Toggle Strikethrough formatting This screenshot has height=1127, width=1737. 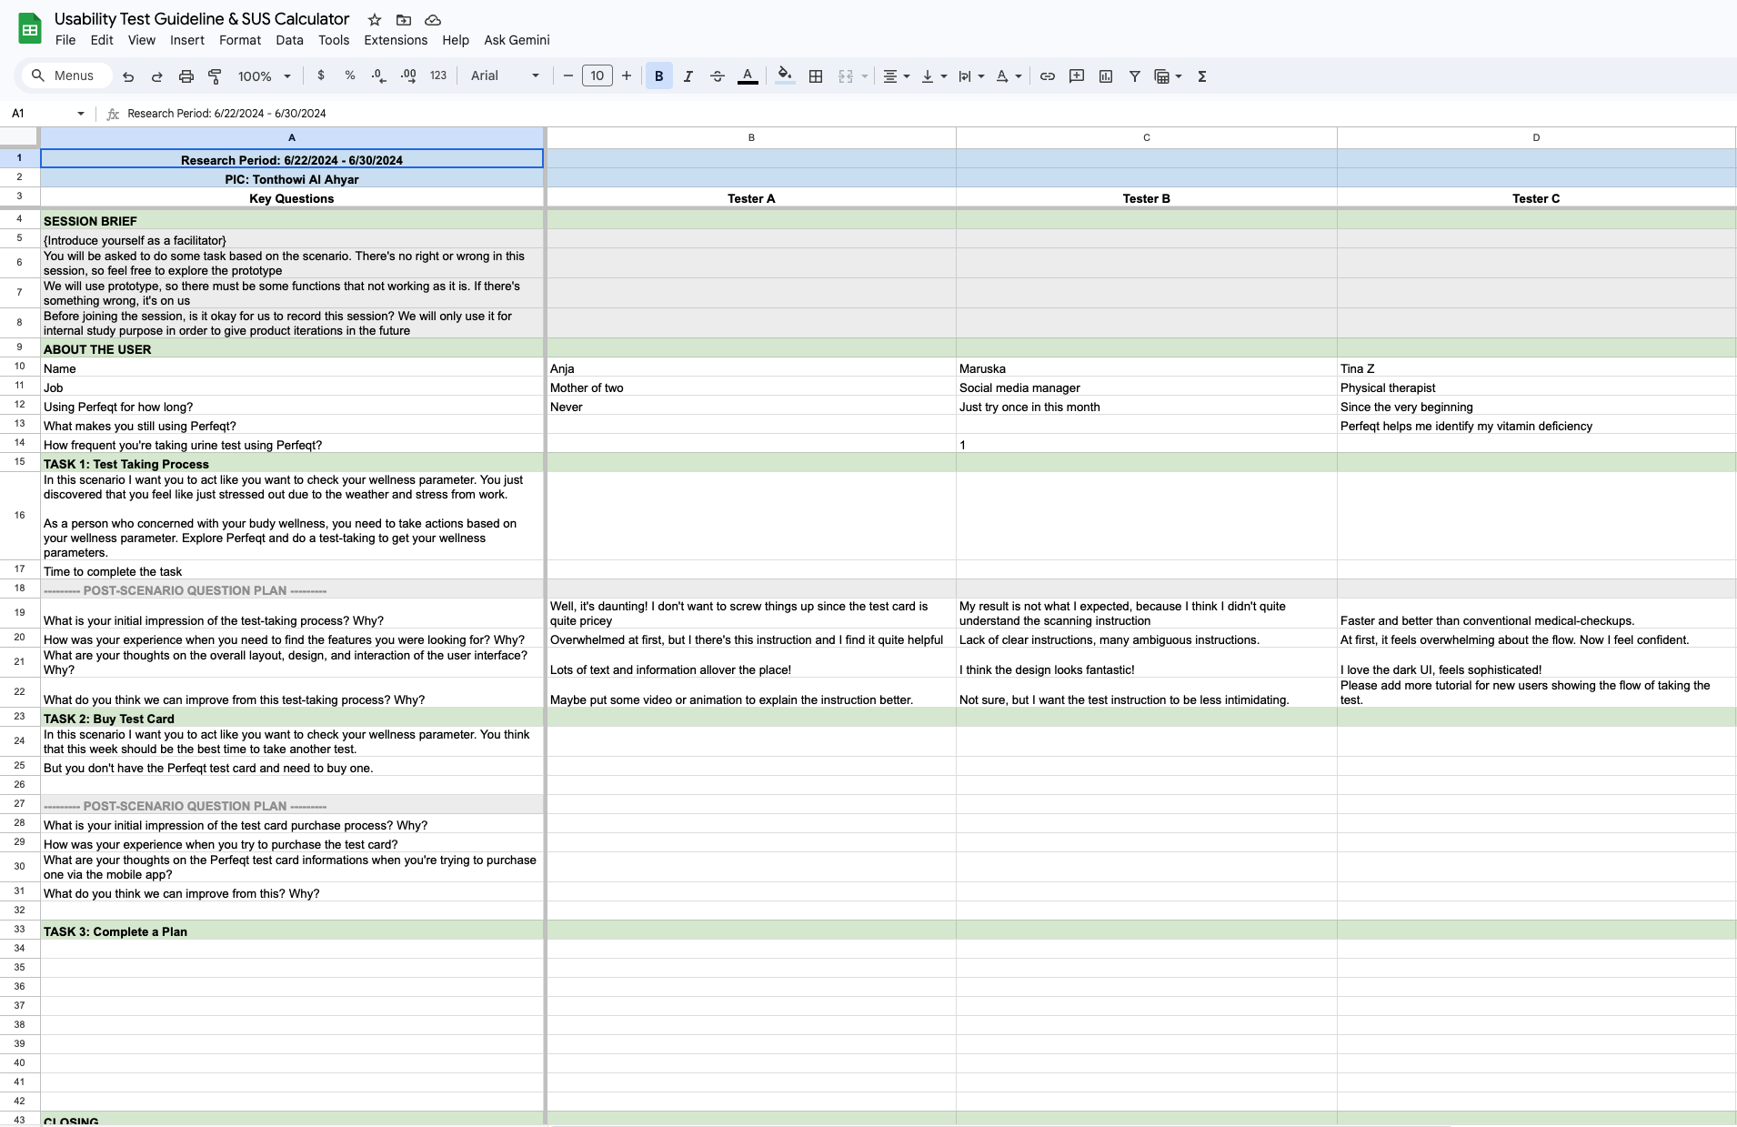click(x=718, y=76)
